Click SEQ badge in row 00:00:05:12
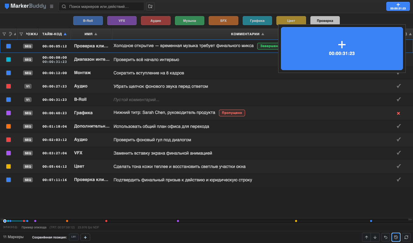 (x=28, y=46)
